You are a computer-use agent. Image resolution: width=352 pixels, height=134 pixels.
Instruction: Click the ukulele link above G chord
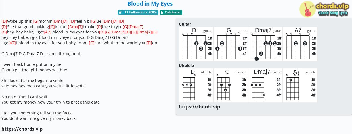241,72
